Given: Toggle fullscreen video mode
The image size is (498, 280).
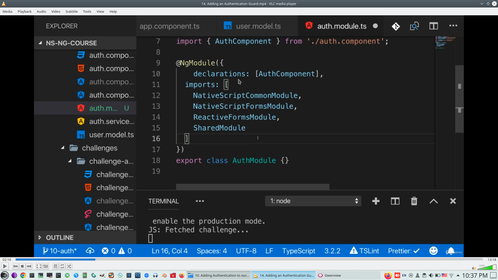Looking at the screenshot, I should pos(39,266).
